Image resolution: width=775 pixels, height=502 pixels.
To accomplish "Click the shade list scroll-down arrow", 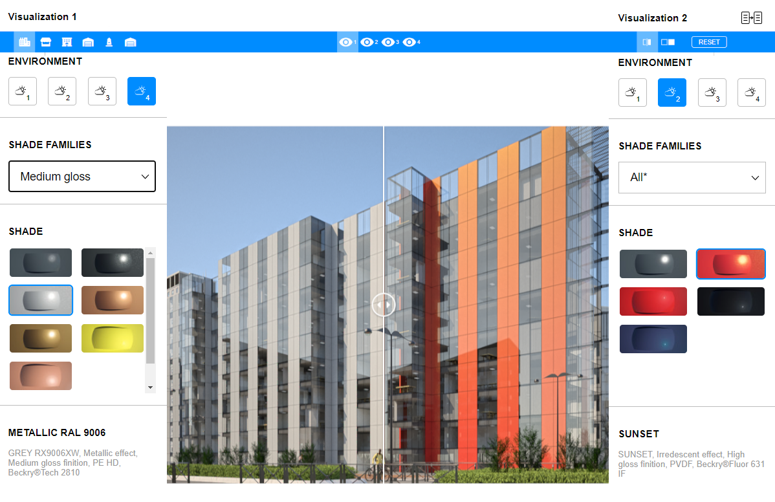I will click(151, 387).
